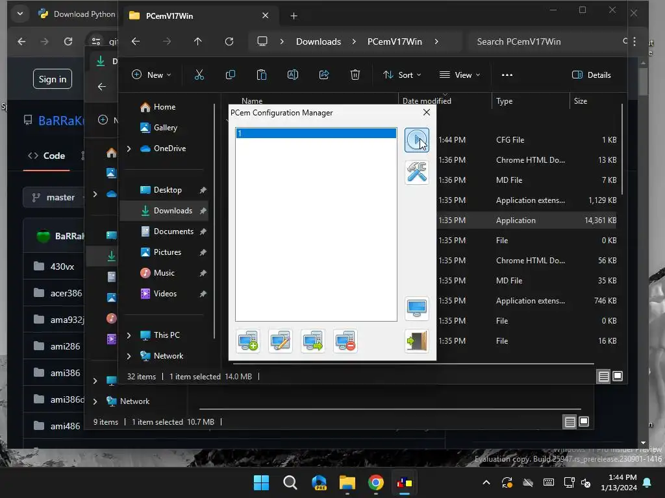Open the Windows Start menu
665x498 pixels.
click(261, 482)
